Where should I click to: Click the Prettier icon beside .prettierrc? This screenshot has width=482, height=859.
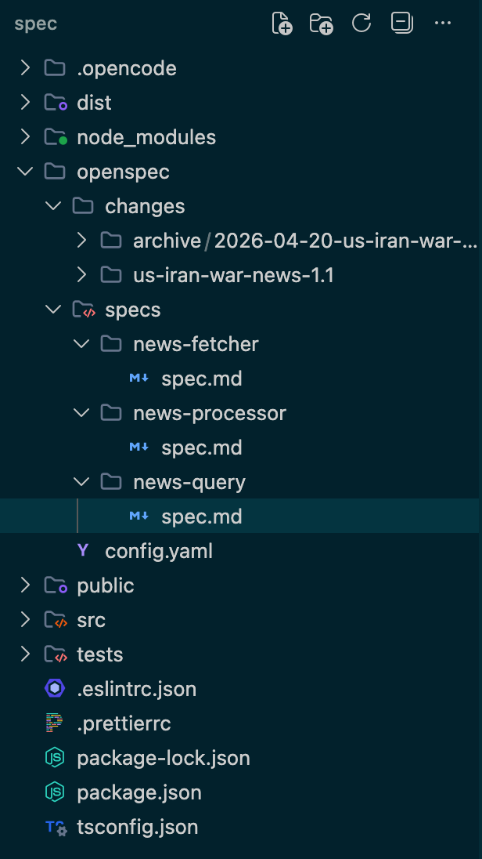(54, 723)
